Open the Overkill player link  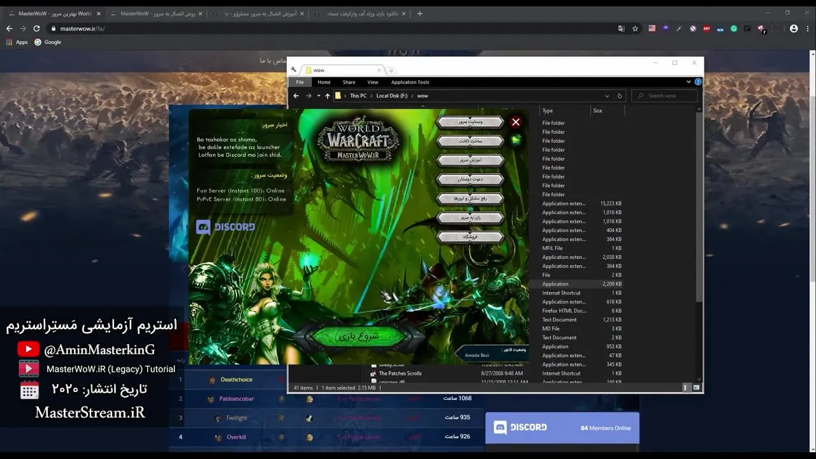click(x=237, y=437)
